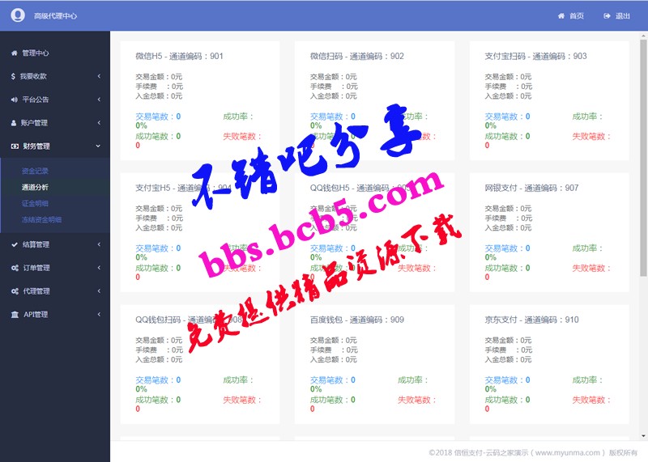Expand the 代理管理 menu chevron
The height and width of the screenshot is (462, 648).
coord(99,291)
